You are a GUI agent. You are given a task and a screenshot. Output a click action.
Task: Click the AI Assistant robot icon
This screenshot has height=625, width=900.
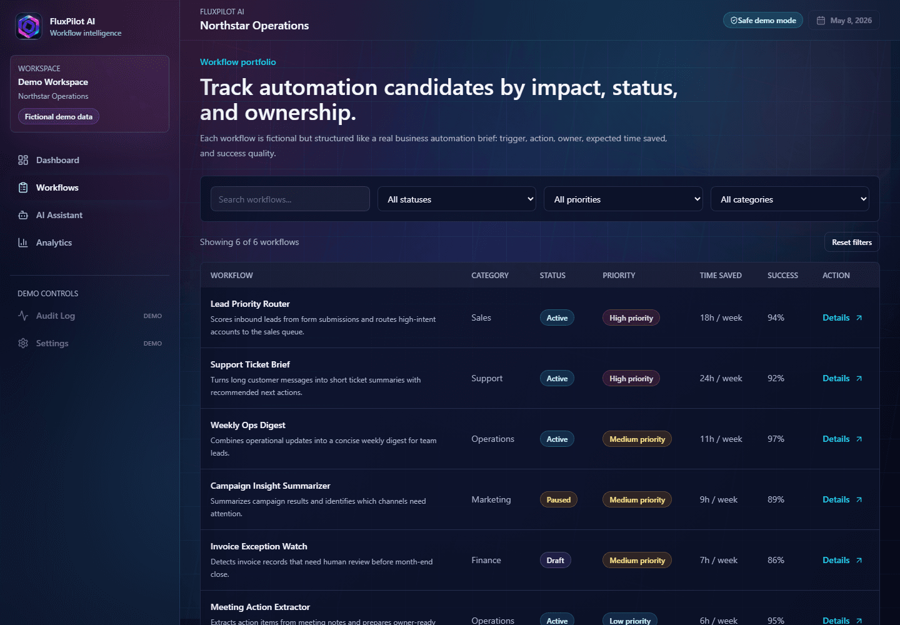click(23, 215)
